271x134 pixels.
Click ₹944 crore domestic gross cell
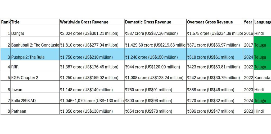[x=155, y=65]
